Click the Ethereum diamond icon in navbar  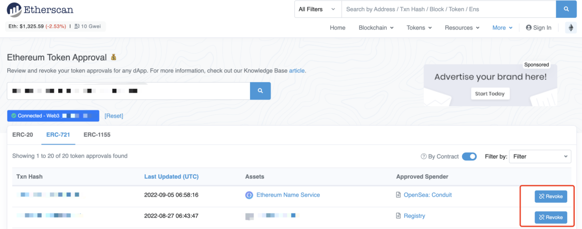click(571, 28)
